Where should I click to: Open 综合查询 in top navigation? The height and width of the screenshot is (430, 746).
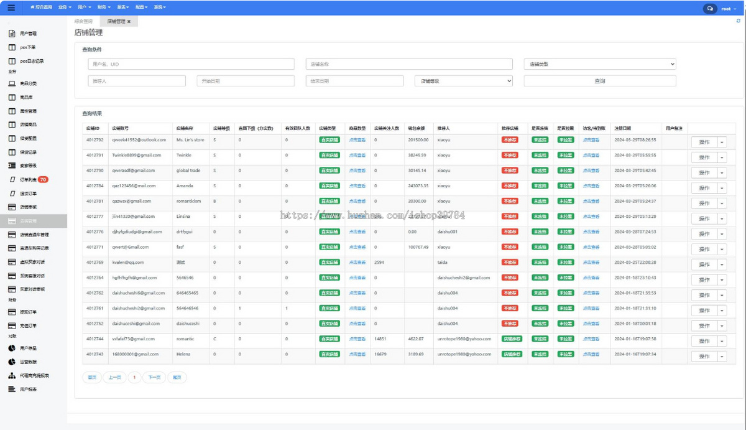click(41, 7)
